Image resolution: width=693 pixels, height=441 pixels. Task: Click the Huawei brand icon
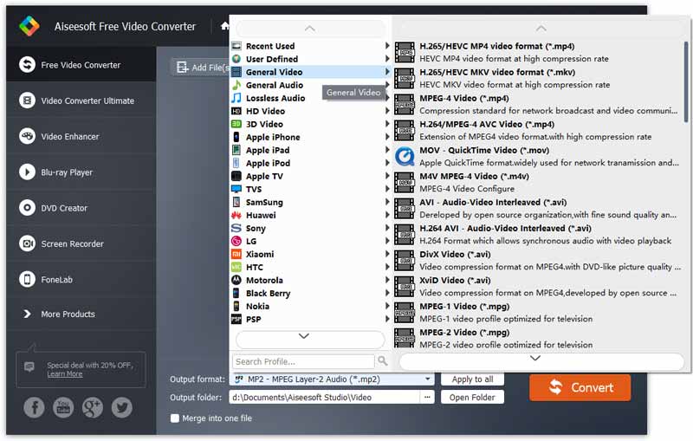click(236, 215)
